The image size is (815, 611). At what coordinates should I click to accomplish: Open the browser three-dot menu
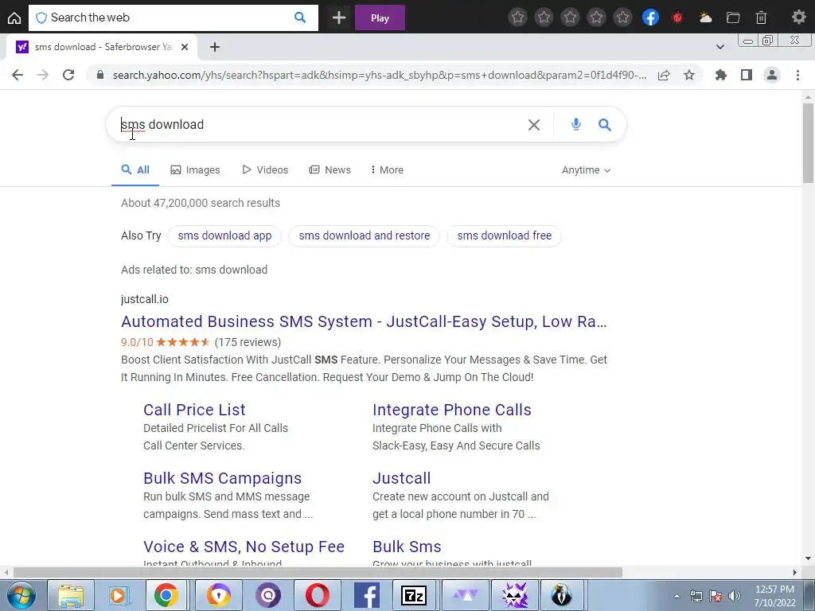[x=797, y=76]
